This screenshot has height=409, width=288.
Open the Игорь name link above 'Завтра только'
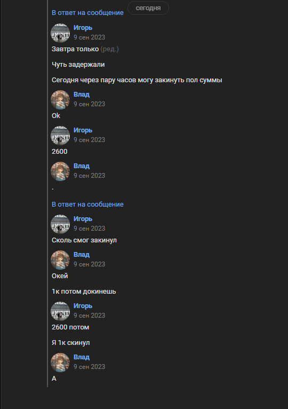[x=83, y=28]
